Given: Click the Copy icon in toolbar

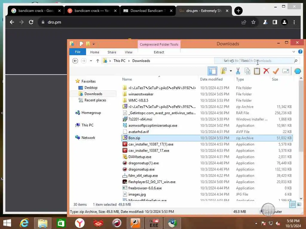Looking at the screenshot, I should 247,71.
